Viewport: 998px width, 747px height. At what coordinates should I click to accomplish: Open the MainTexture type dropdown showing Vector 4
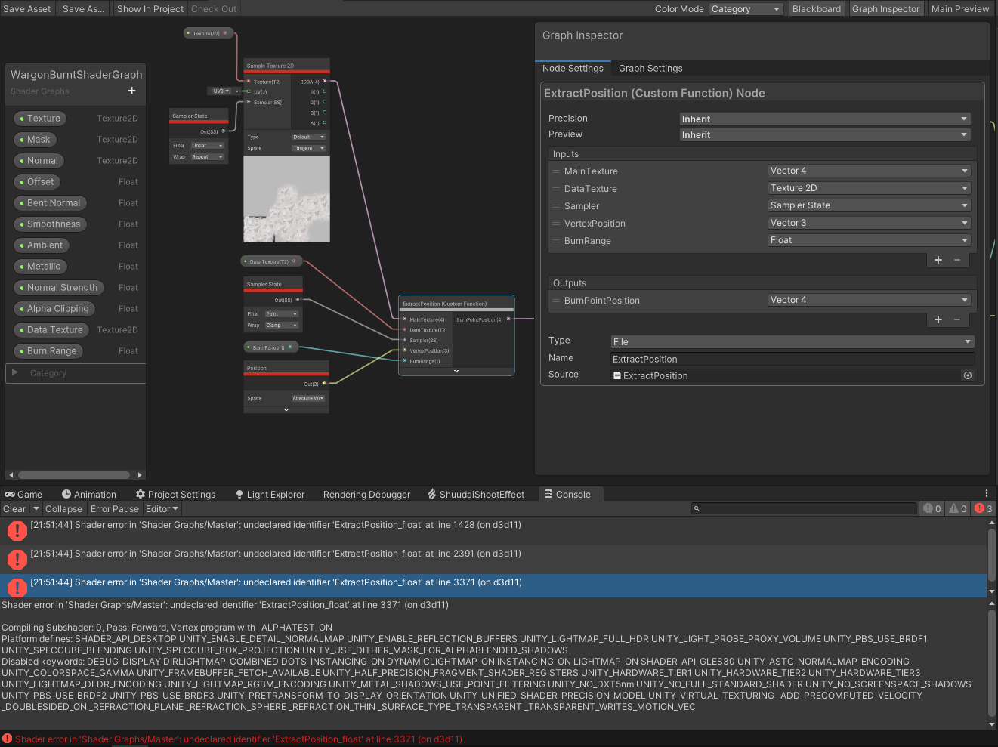tap(868, 171)
